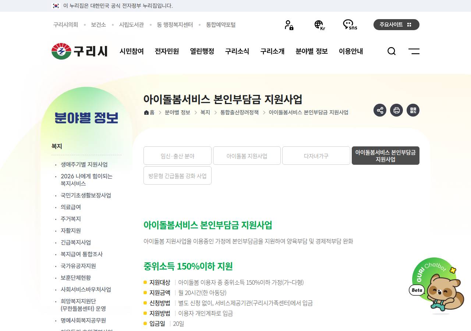Screen dimensions: 471x331
Task: Click the 입금일 20일 line
Action: coord(164,324)
